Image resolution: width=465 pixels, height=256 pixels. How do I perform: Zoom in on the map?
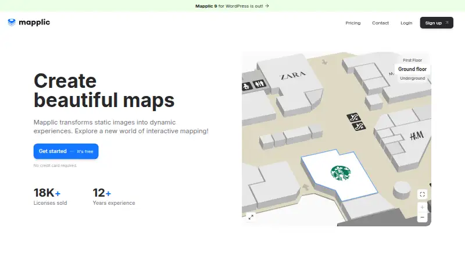tap(423, 207)
